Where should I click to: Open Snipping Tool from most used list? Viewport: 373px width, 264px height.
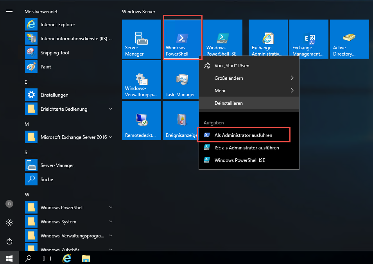(55, 53)
